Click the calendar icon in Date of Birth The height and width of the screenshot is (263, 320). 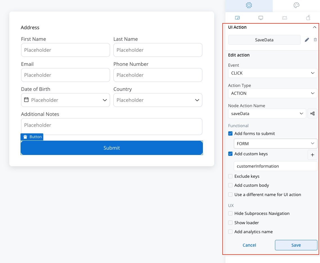point(26,100)
